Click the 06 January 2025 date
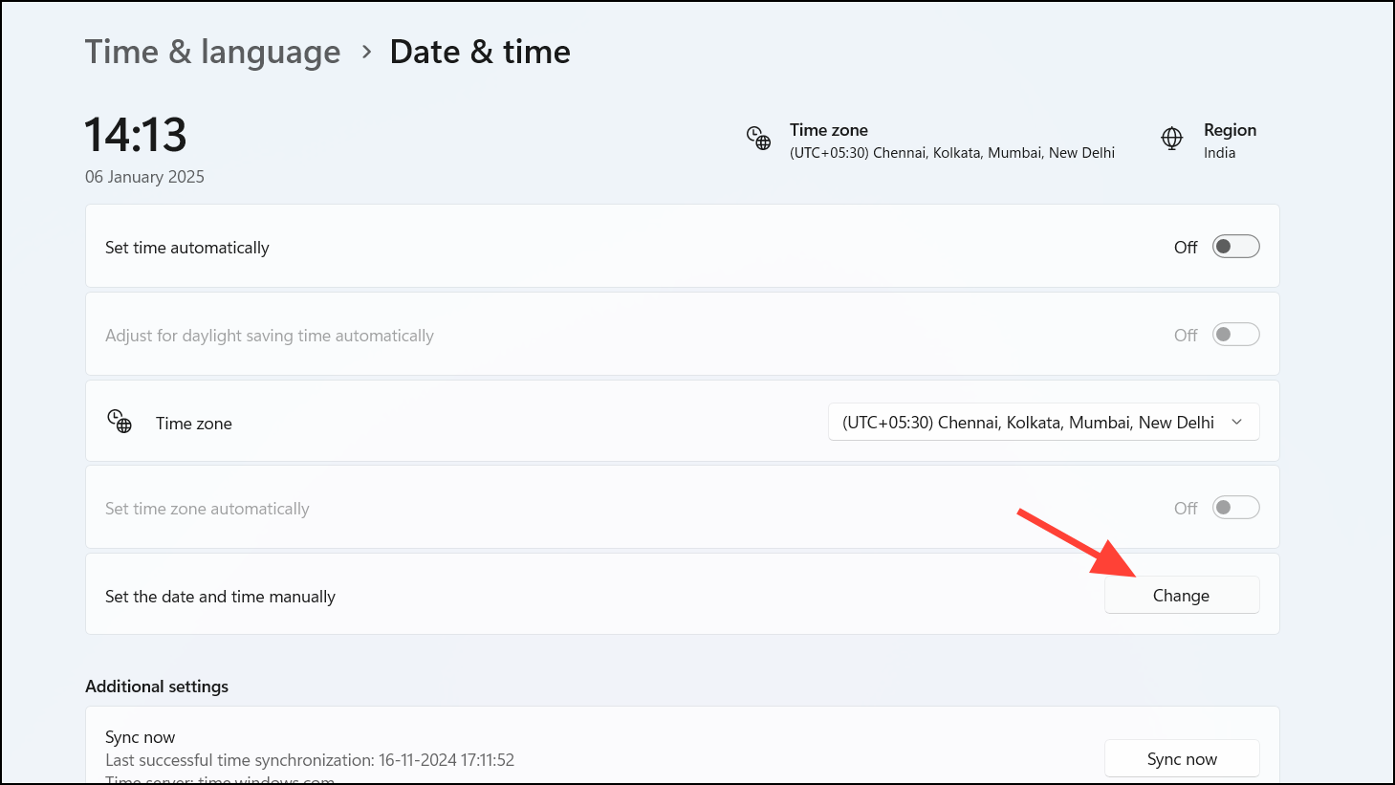The width and height of the screenshot is (1395, 785). 144,177
